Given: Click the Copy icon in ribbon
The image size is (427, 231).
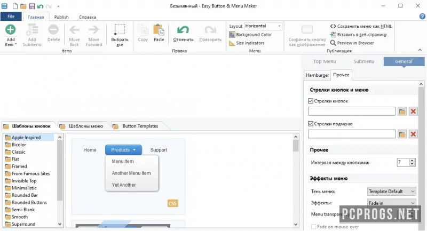Looking at the screenshot, I should [143, 30].
